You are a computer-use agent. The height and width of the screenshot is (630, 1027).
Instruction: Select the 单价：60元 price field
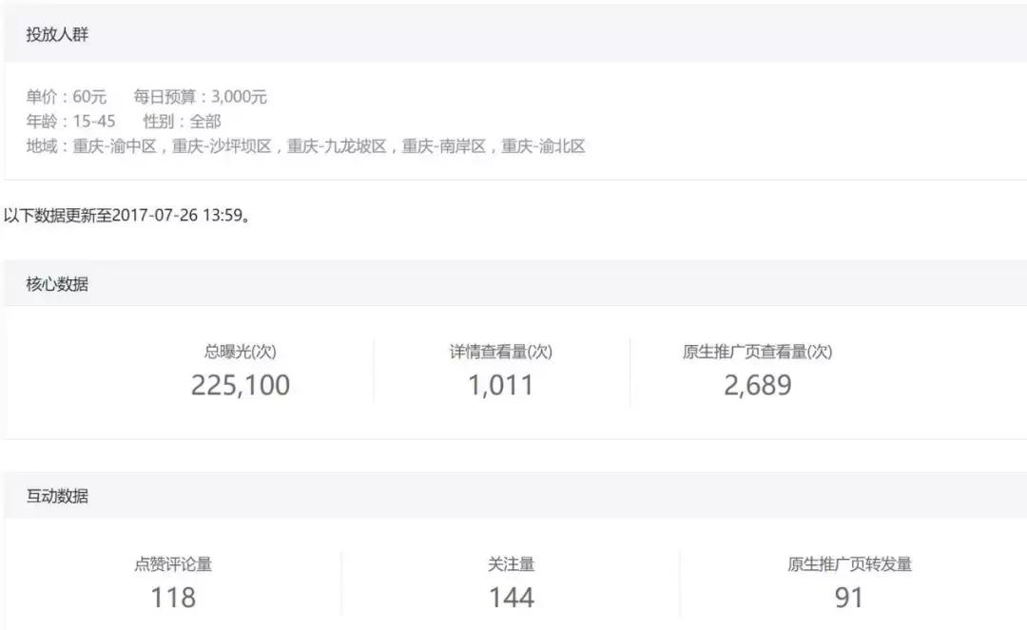[66, 96]
